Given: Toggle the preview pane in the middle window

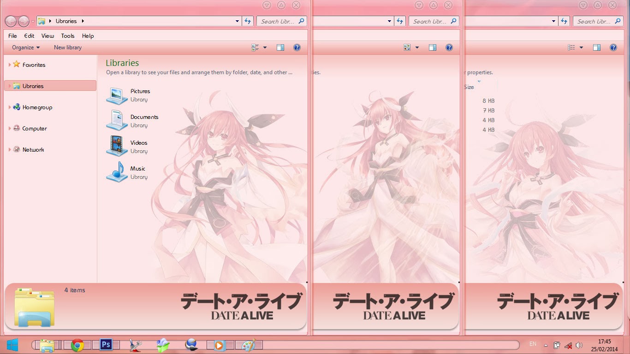Looking at the screenshot, I should tap(432, 47).
